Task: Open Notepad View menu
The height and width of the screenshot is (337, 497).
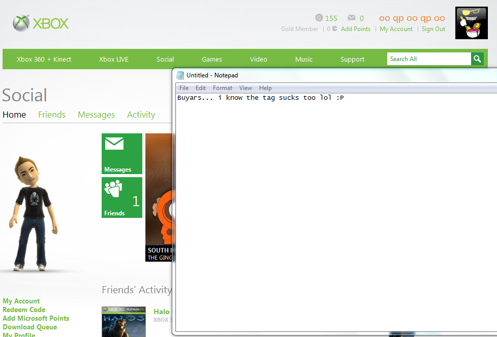Action: pyautogui.click(x=245, y=88)
